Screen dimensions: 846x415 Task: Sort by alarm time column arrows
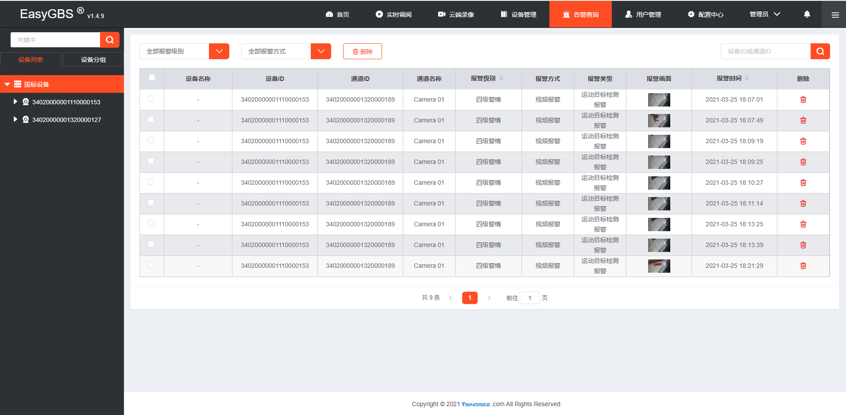(x=747, y=78)
